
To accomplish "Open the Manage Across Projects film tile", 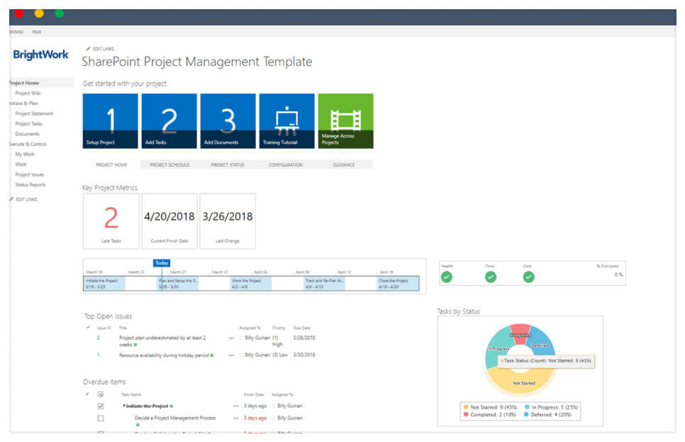I will 345,121.
